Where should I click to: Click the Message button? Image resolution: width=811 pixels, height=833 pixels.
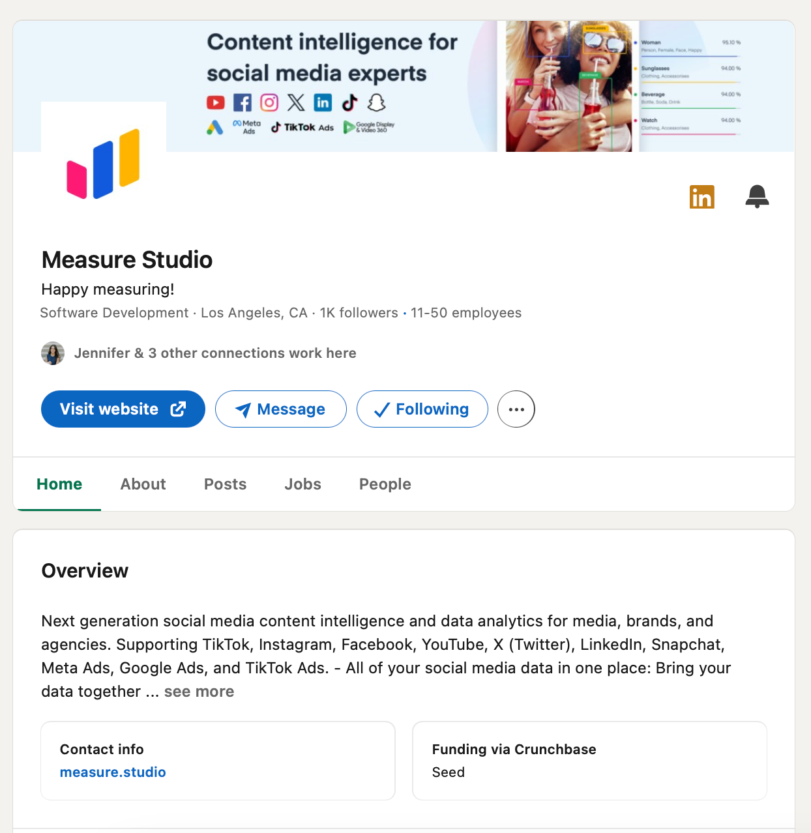coord(281,409)
